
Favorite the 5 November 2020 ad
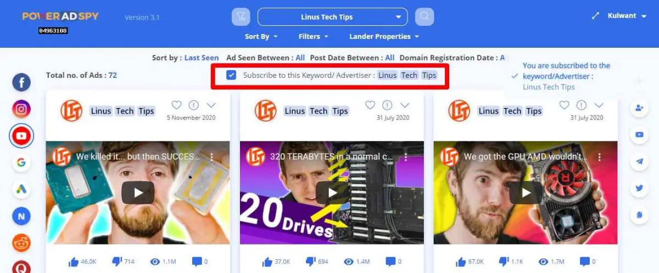(176, 105)
